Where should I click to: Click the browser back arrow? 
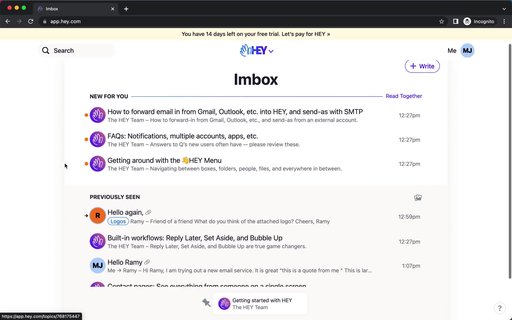pos(8,21)
